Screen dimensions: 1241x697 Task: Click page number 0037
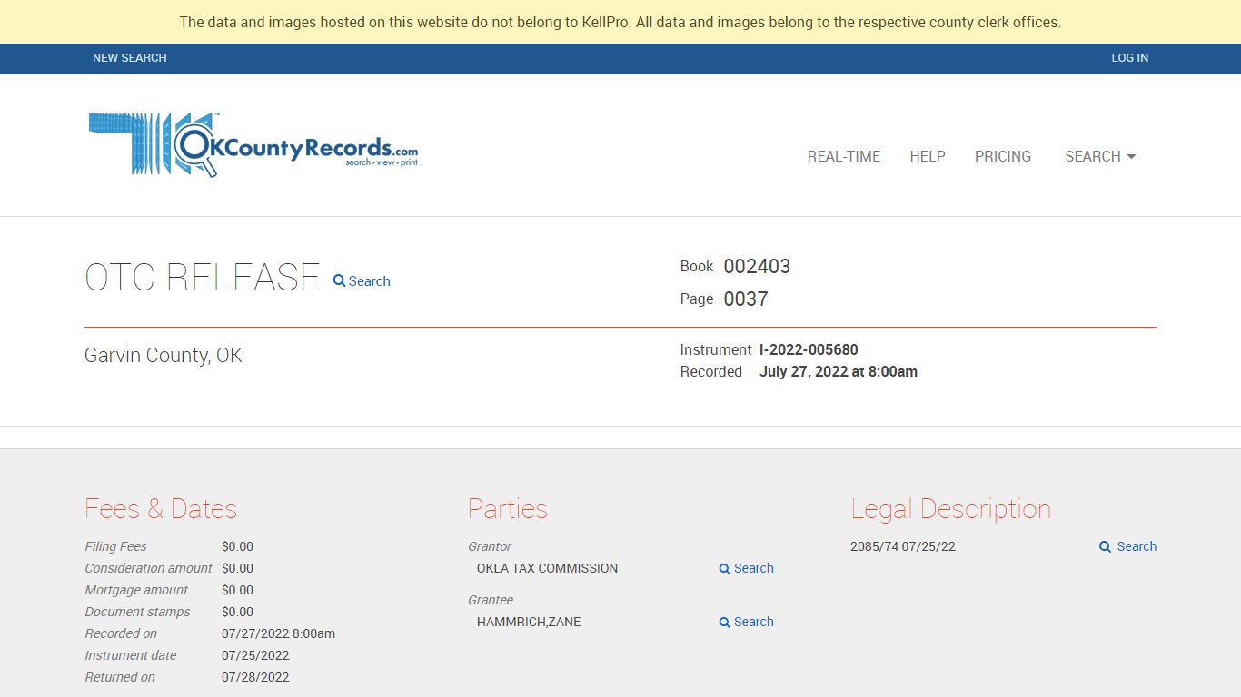point(746,299)
